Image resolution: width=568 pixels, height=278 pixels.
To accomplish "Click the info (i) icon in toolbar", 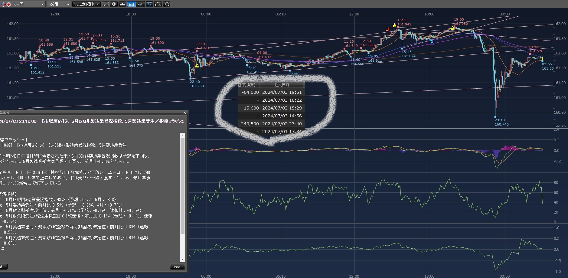I will point(114,4).
